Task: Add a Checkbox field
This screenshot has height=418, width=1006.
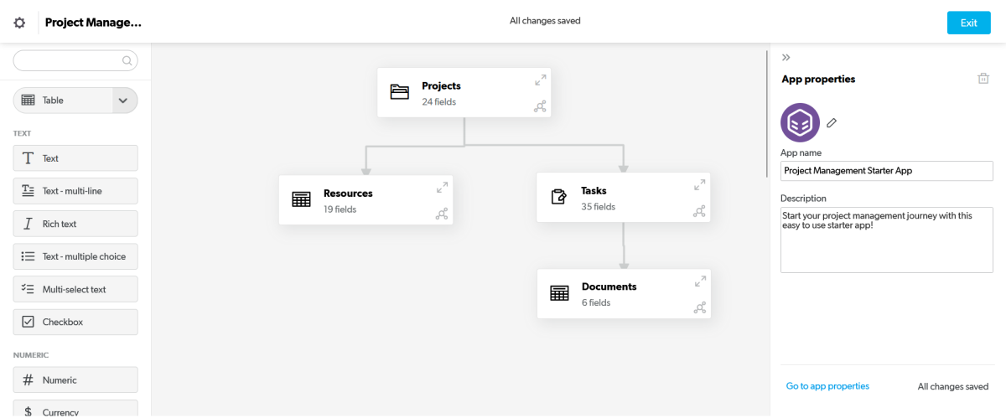Action: coord(75,322)
